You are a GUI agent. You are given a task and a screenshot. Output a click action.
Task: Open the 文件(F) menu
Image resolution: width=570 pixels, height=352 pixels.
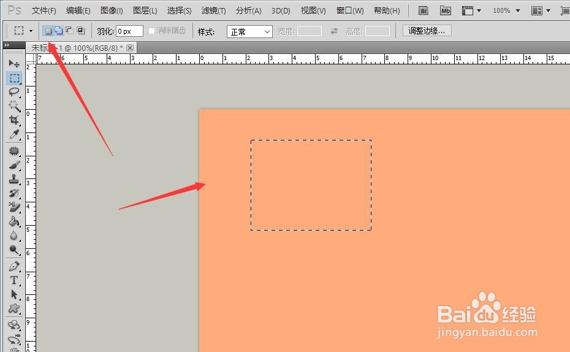(x=44, y=10)
